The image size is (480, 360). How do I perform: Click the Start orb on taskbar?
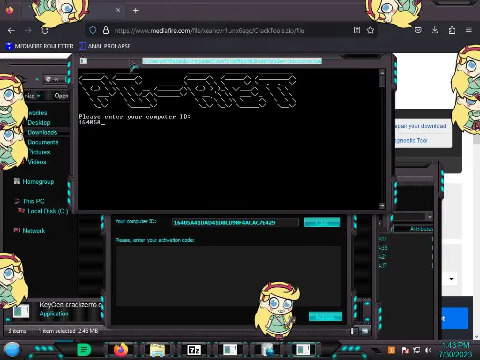[x=12, y=350]
